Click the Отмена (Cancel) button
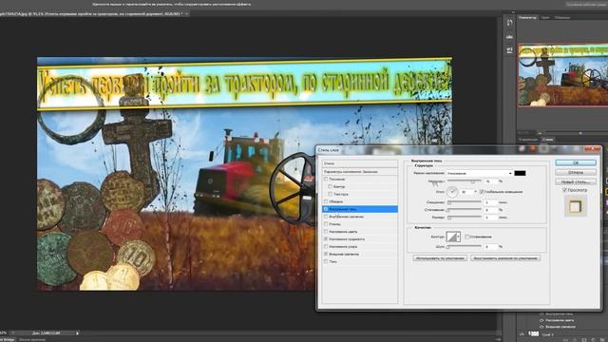This screenshot has width=608, height=342. [x=576, y=172]
